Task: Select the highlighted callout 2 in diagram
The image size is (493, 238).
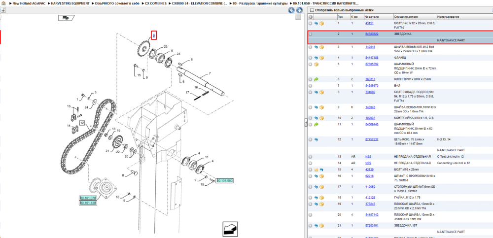Action: (154, 35)
